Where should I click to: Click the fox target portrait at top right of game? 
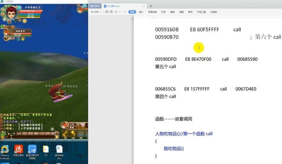tap(81, 9)
